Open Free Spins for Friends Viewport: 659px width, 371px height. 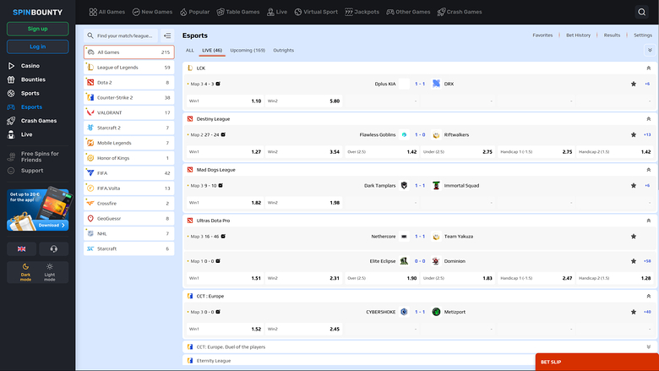point(40,156)
